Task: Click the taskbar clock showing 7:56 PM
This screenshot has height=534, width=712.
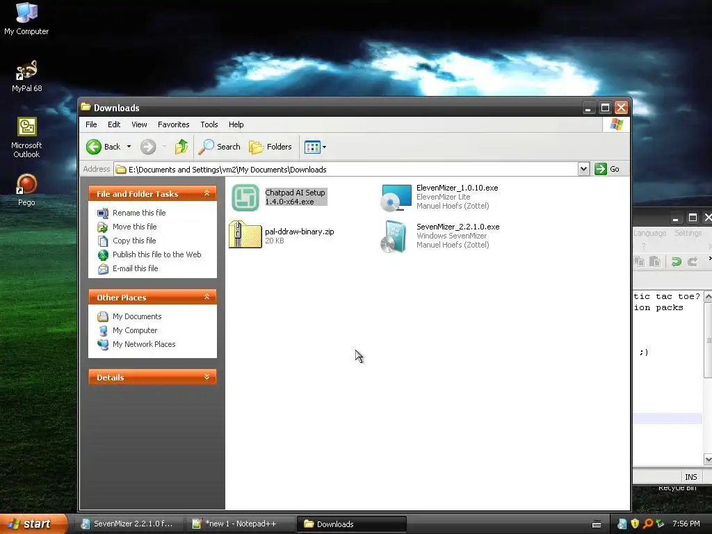Action: [686, 524]
